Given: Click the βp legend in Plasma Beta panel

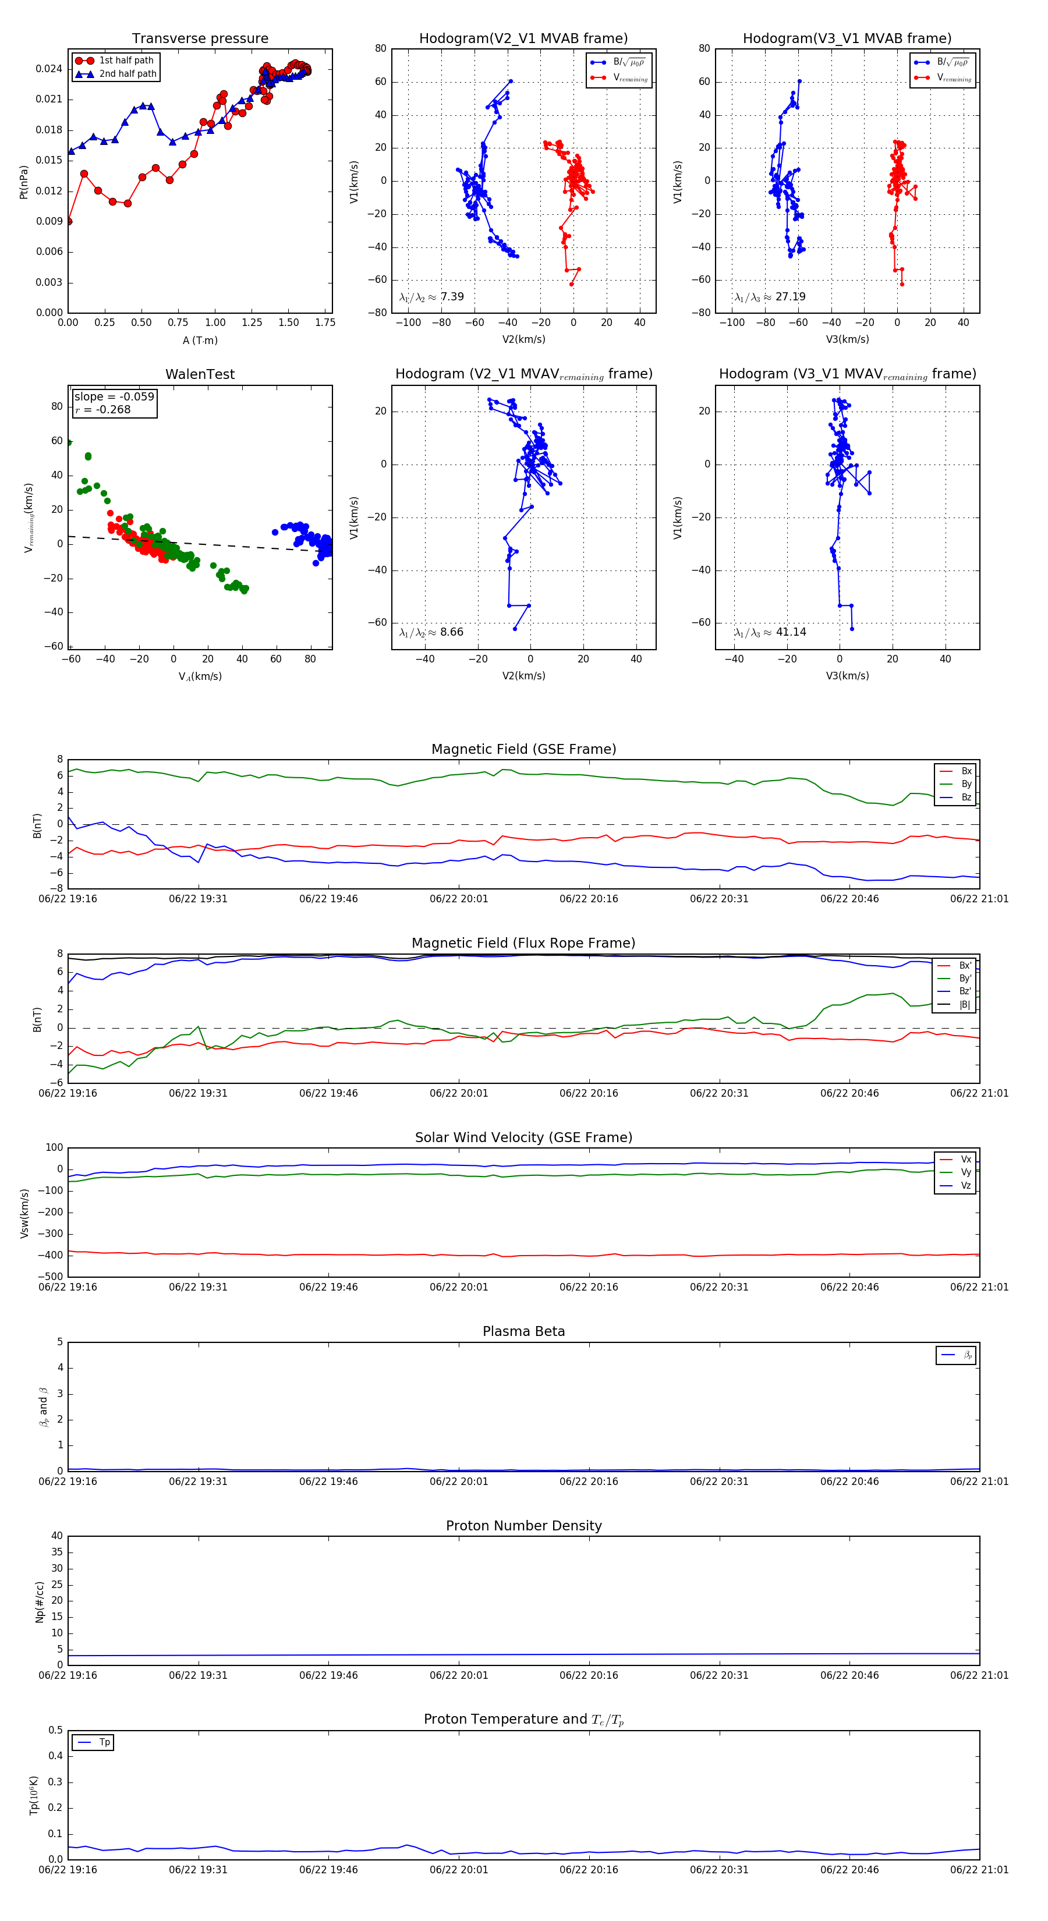Looking at the screenshot, I should tap(957, 1355).
